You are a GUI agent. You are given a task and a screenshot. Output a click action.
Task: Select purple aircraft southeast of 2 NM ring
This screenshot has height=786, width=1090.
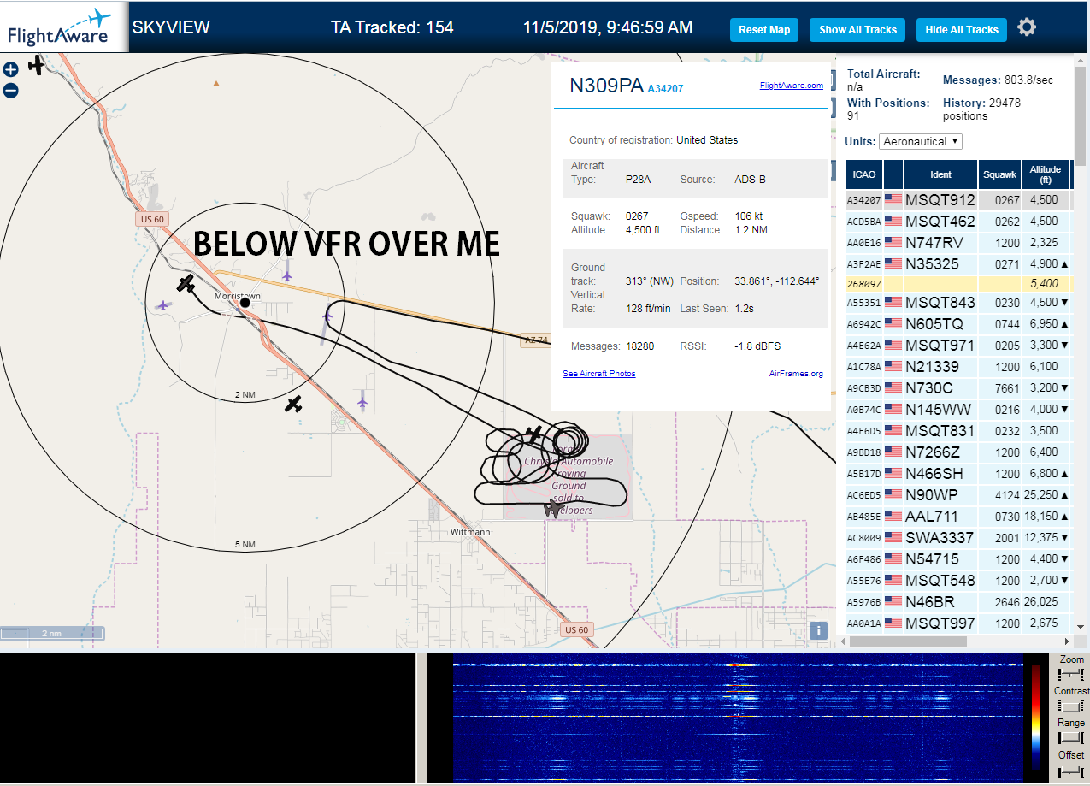(x=362, y=400)
